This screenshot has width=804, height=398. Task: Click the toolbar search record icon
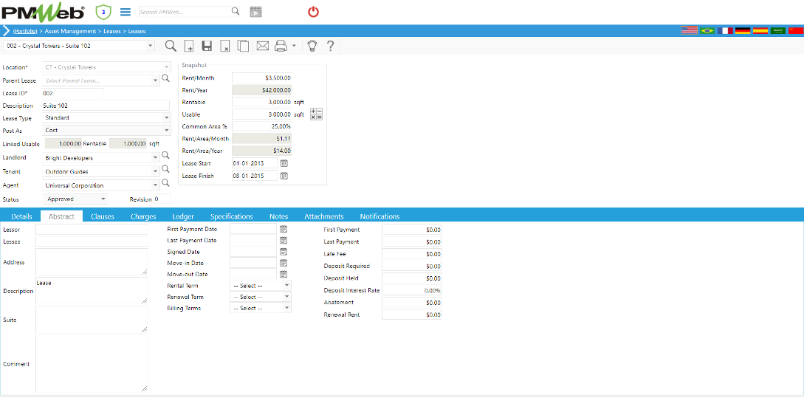click(171, 46)
